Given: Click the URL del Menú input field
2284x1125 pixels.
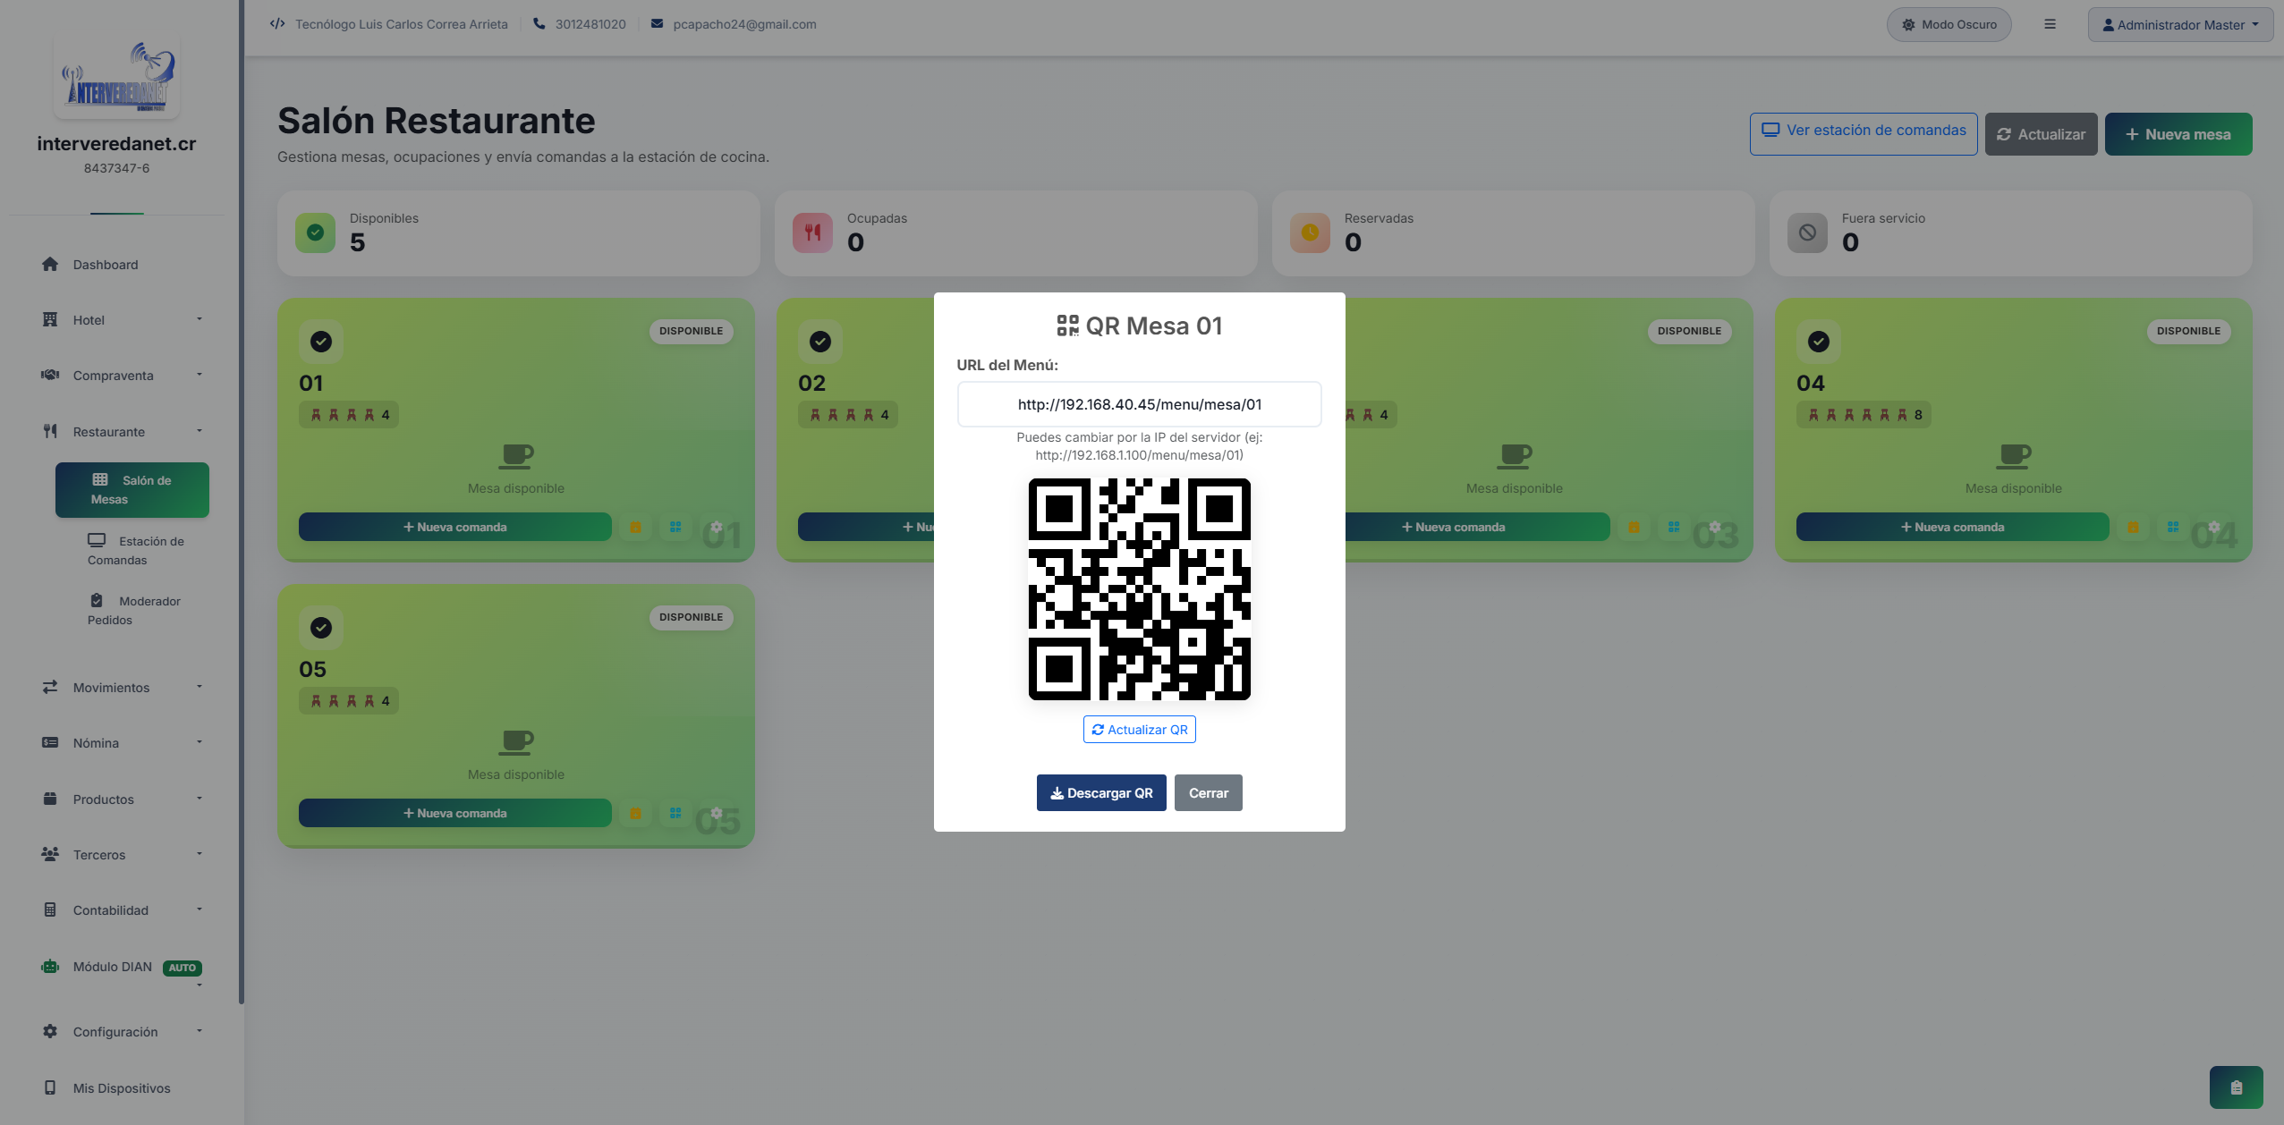Looking at the screenshot, I should click(1139, 404).
